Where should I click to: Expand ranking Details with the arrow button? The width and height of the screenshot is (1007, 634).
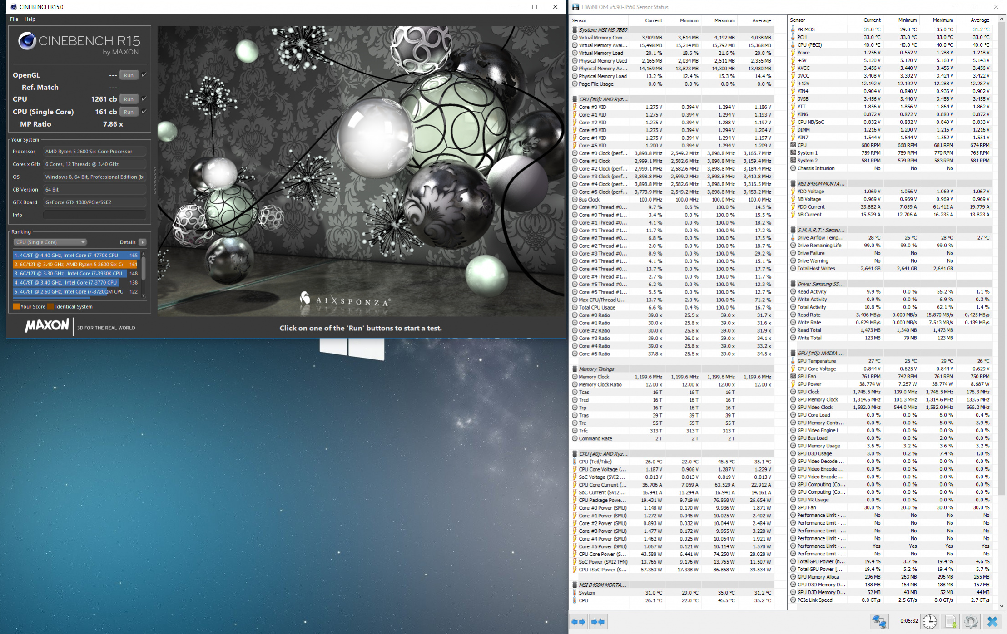click(142, 242)
